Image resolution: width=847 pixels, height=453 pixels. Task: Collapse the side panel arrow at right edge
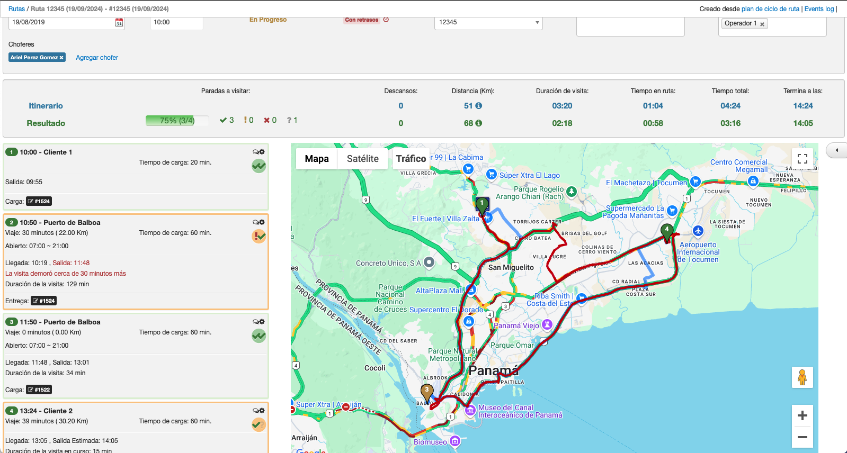[x=837, y=150]
